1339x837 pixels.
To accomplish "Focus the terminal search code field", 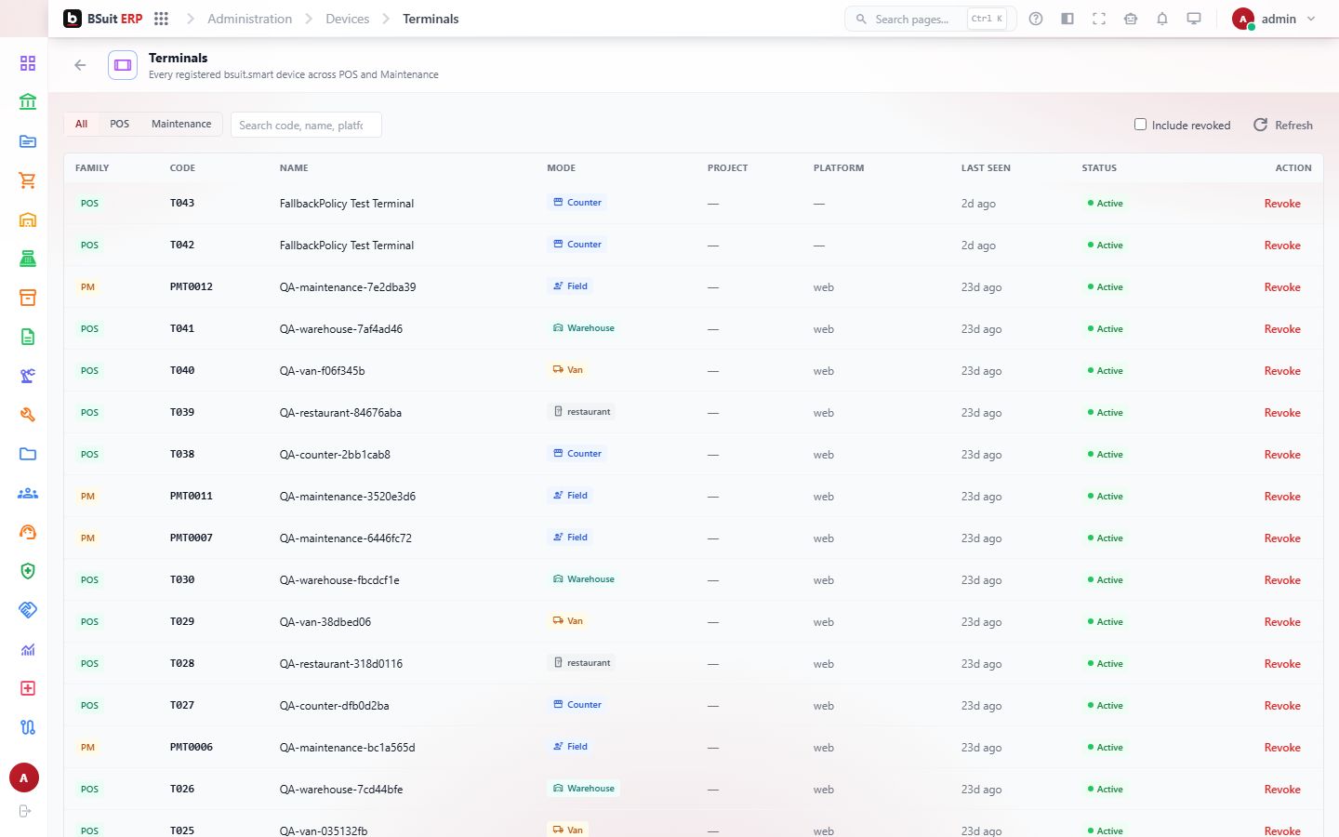I will [x=306, y=125].
